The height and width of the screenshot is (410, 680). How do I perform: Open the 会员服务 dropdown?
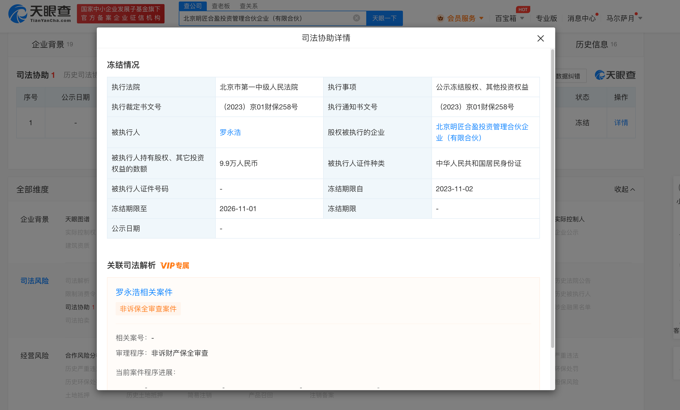pos(481,19)
